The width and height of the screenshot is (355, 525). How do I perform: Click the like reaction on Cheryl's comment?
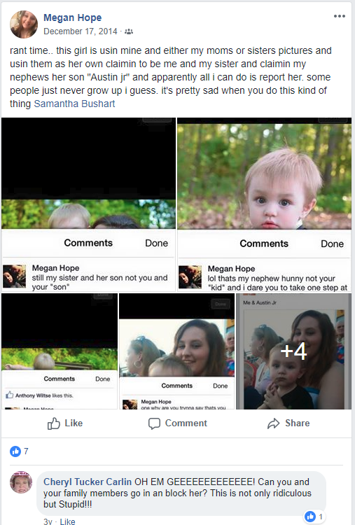click(314, 517)
